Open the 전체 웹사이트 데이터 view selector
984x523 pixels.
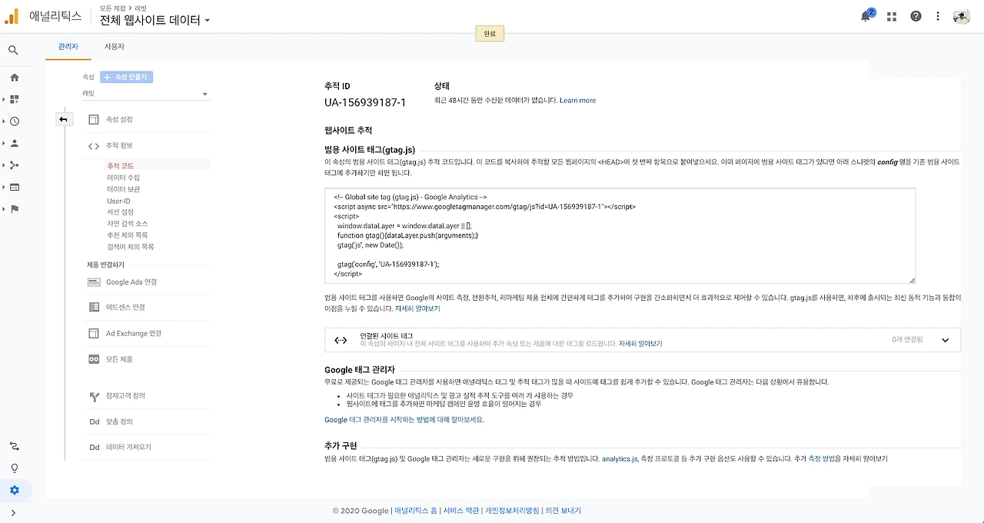point(155,20)
